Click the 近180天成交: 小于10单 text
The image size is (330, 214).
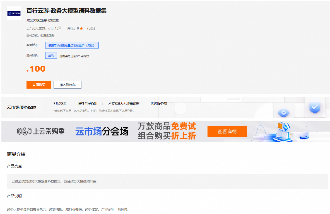(x=44, y=28)
